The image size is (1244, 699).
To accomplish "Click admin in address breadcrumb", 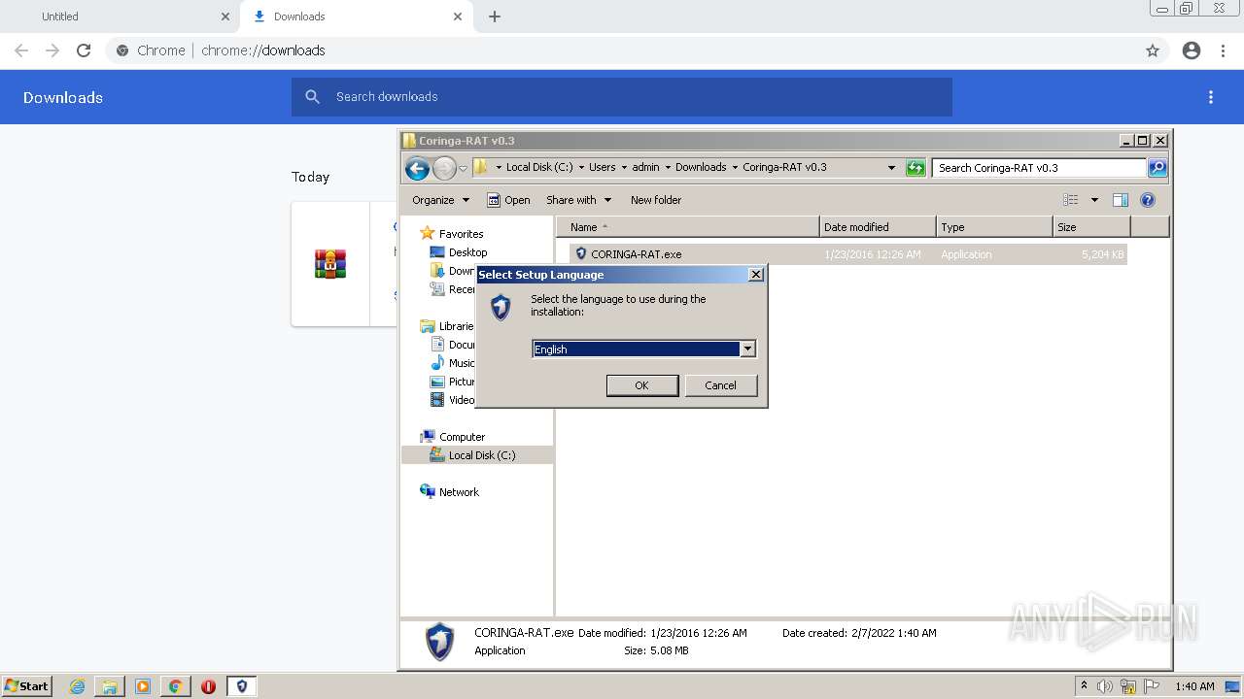I will tap(645, 167).
